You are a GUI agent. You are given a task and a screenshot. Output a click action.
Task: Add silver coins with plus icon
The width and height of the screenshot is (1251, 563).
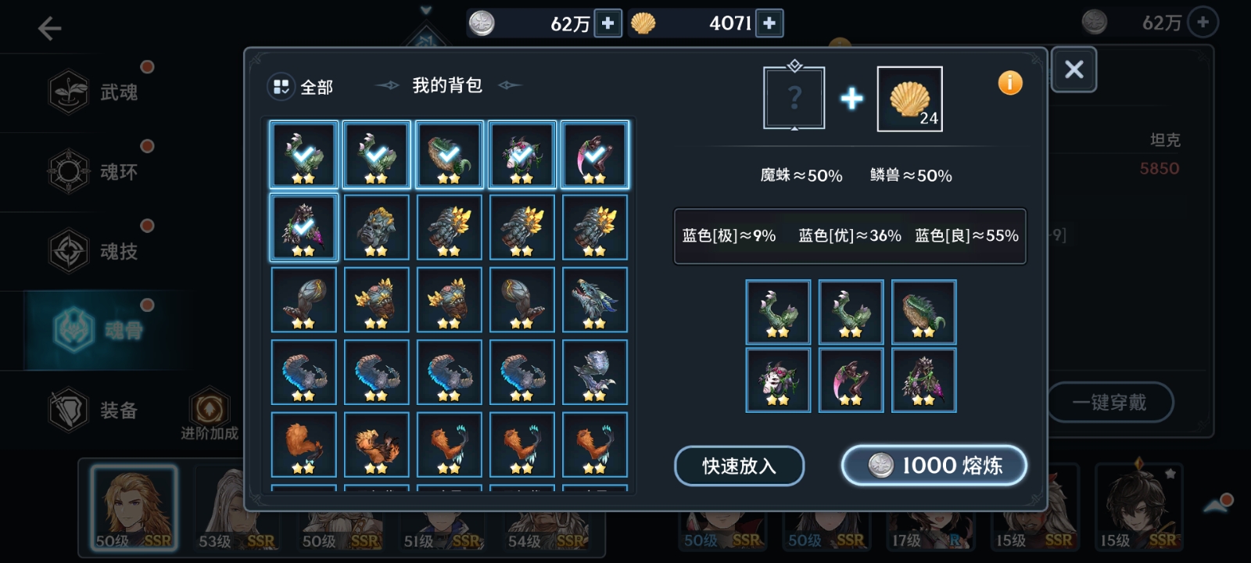(608, 23)
